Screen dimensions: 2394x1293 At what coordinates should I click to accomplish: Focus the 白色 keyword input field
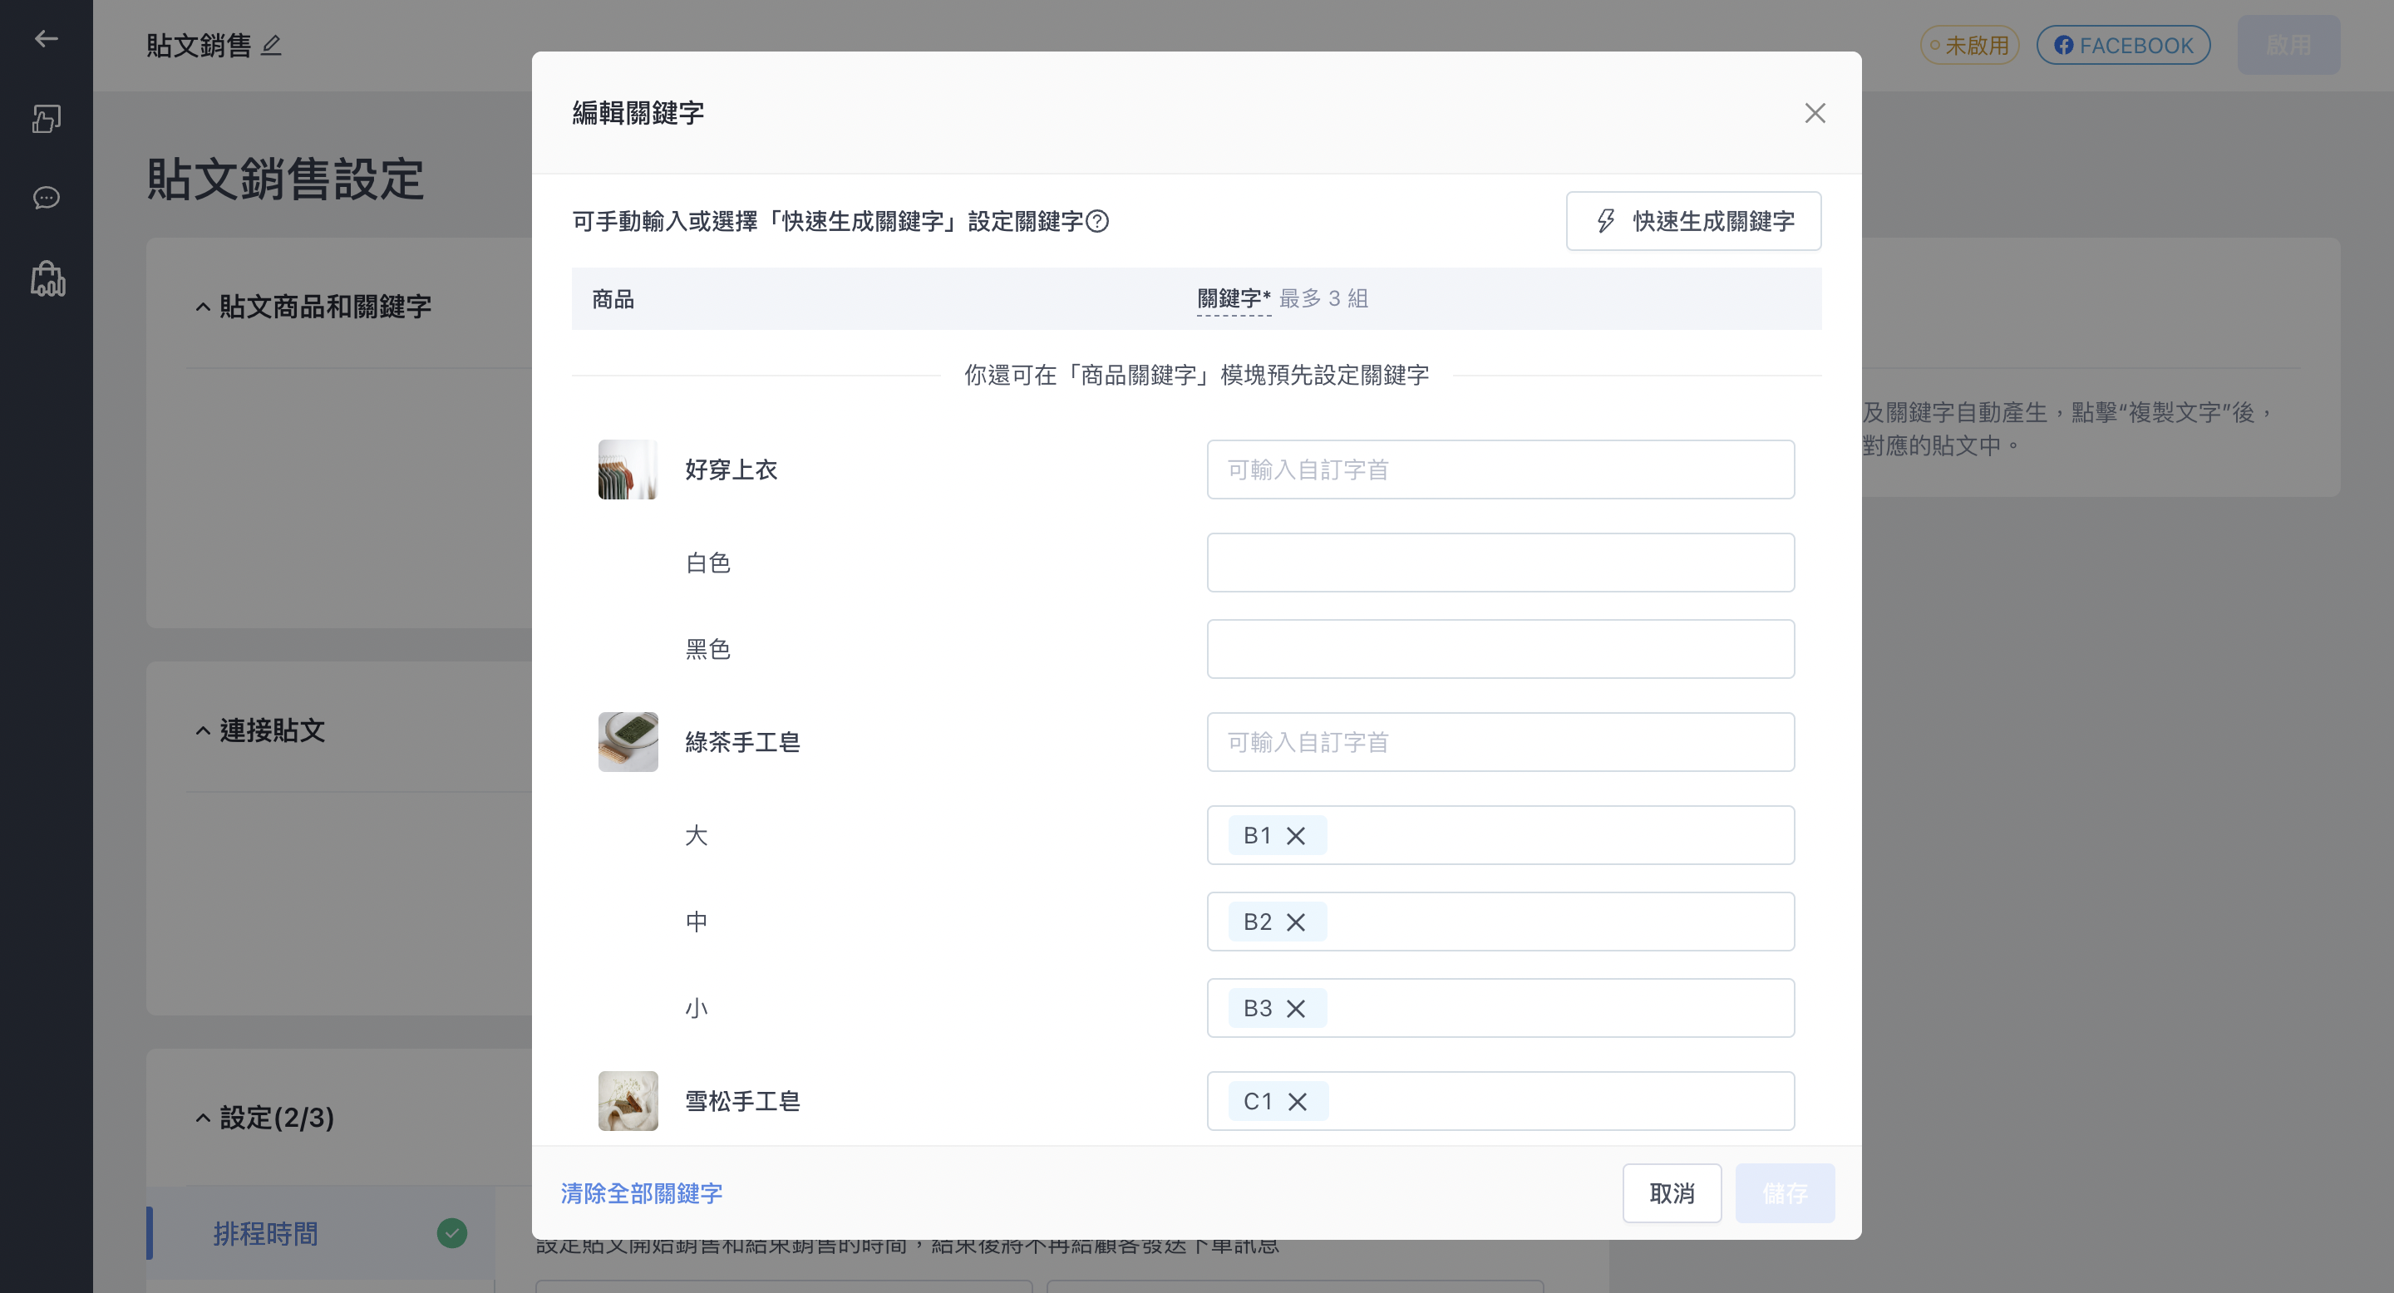click(1500, 563)
